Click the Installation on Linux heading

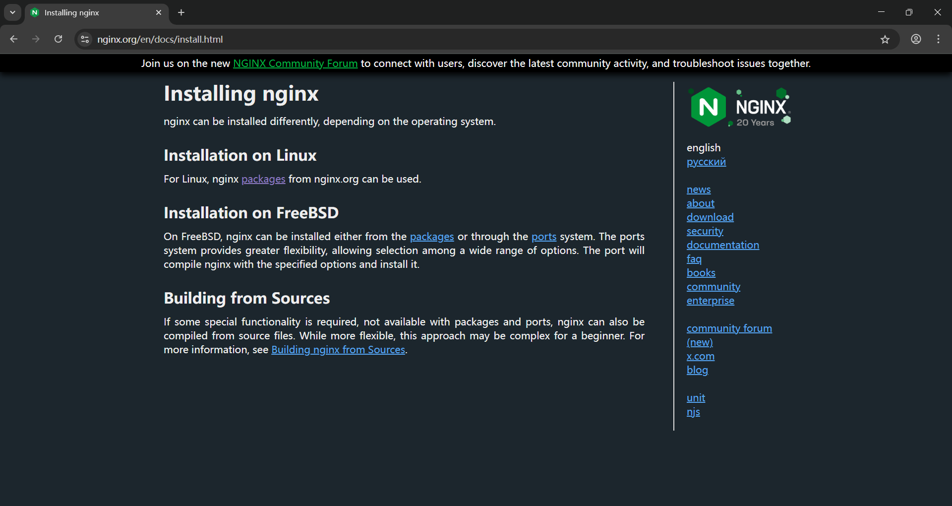240,155
